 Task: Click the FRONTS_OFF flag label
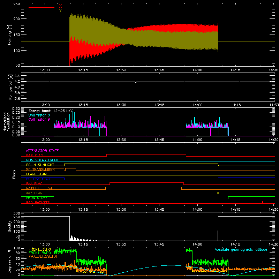(x=37, y=198)
